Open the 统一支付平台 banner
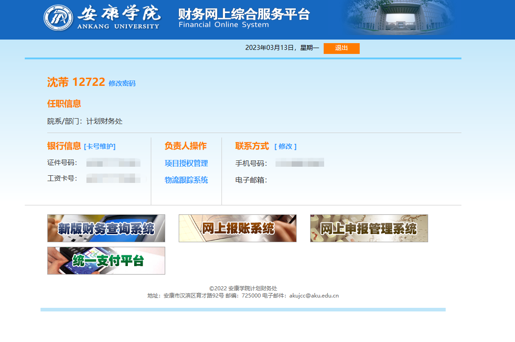The image size is (515, 342). click(x=106, y=261)
